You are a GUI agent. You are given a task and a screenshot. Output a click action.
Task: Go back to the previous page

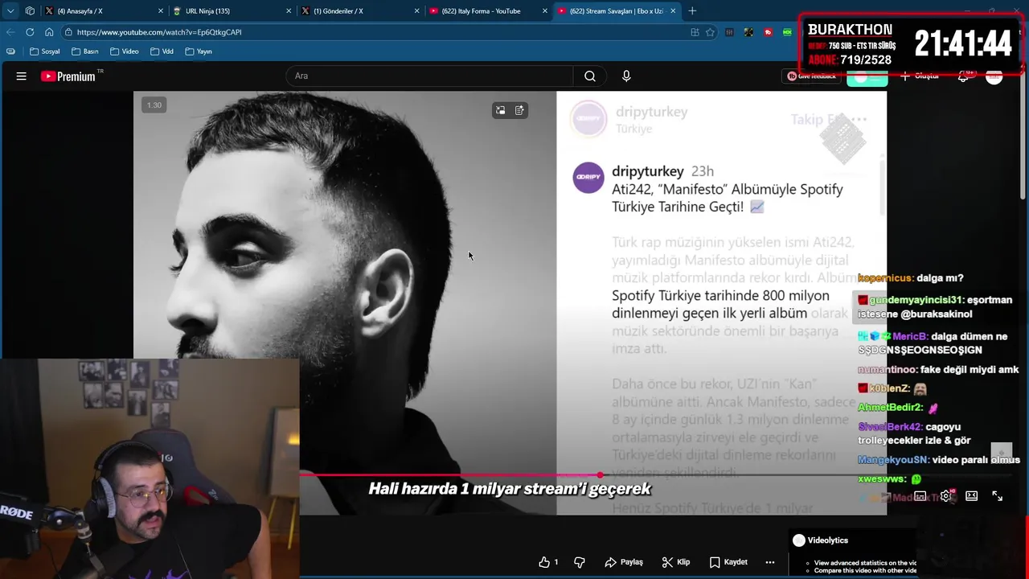(x=10, y=32)
